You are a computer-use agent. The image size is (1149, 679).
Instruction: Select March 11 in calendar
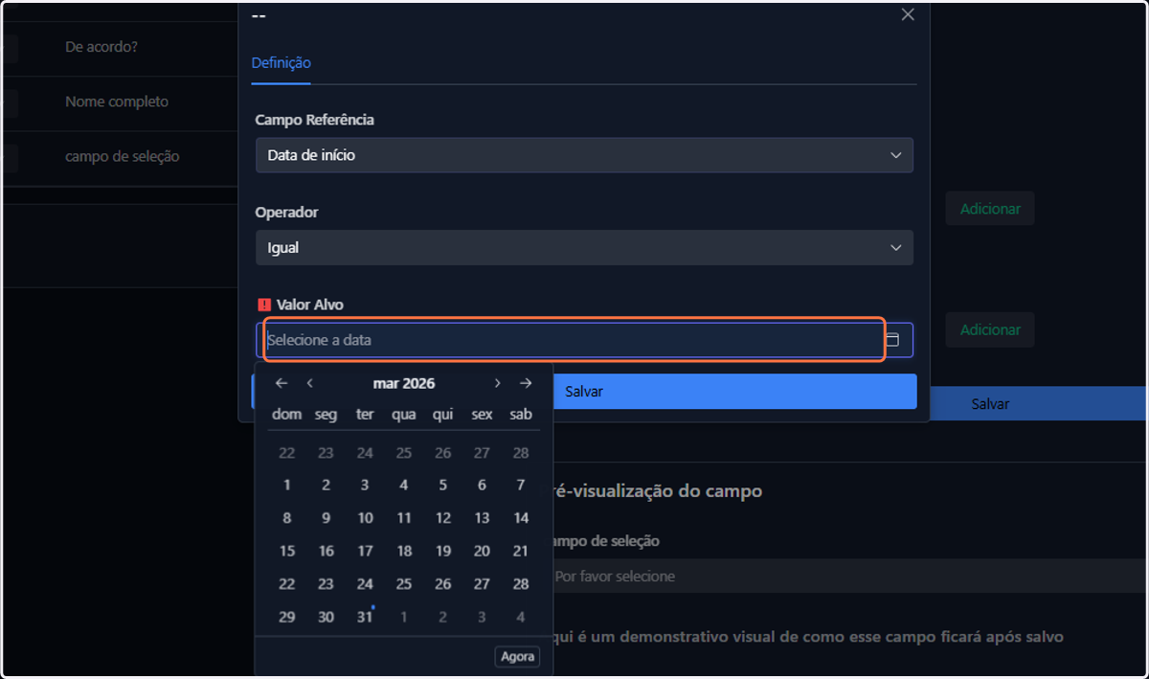[x=404, y=518]
